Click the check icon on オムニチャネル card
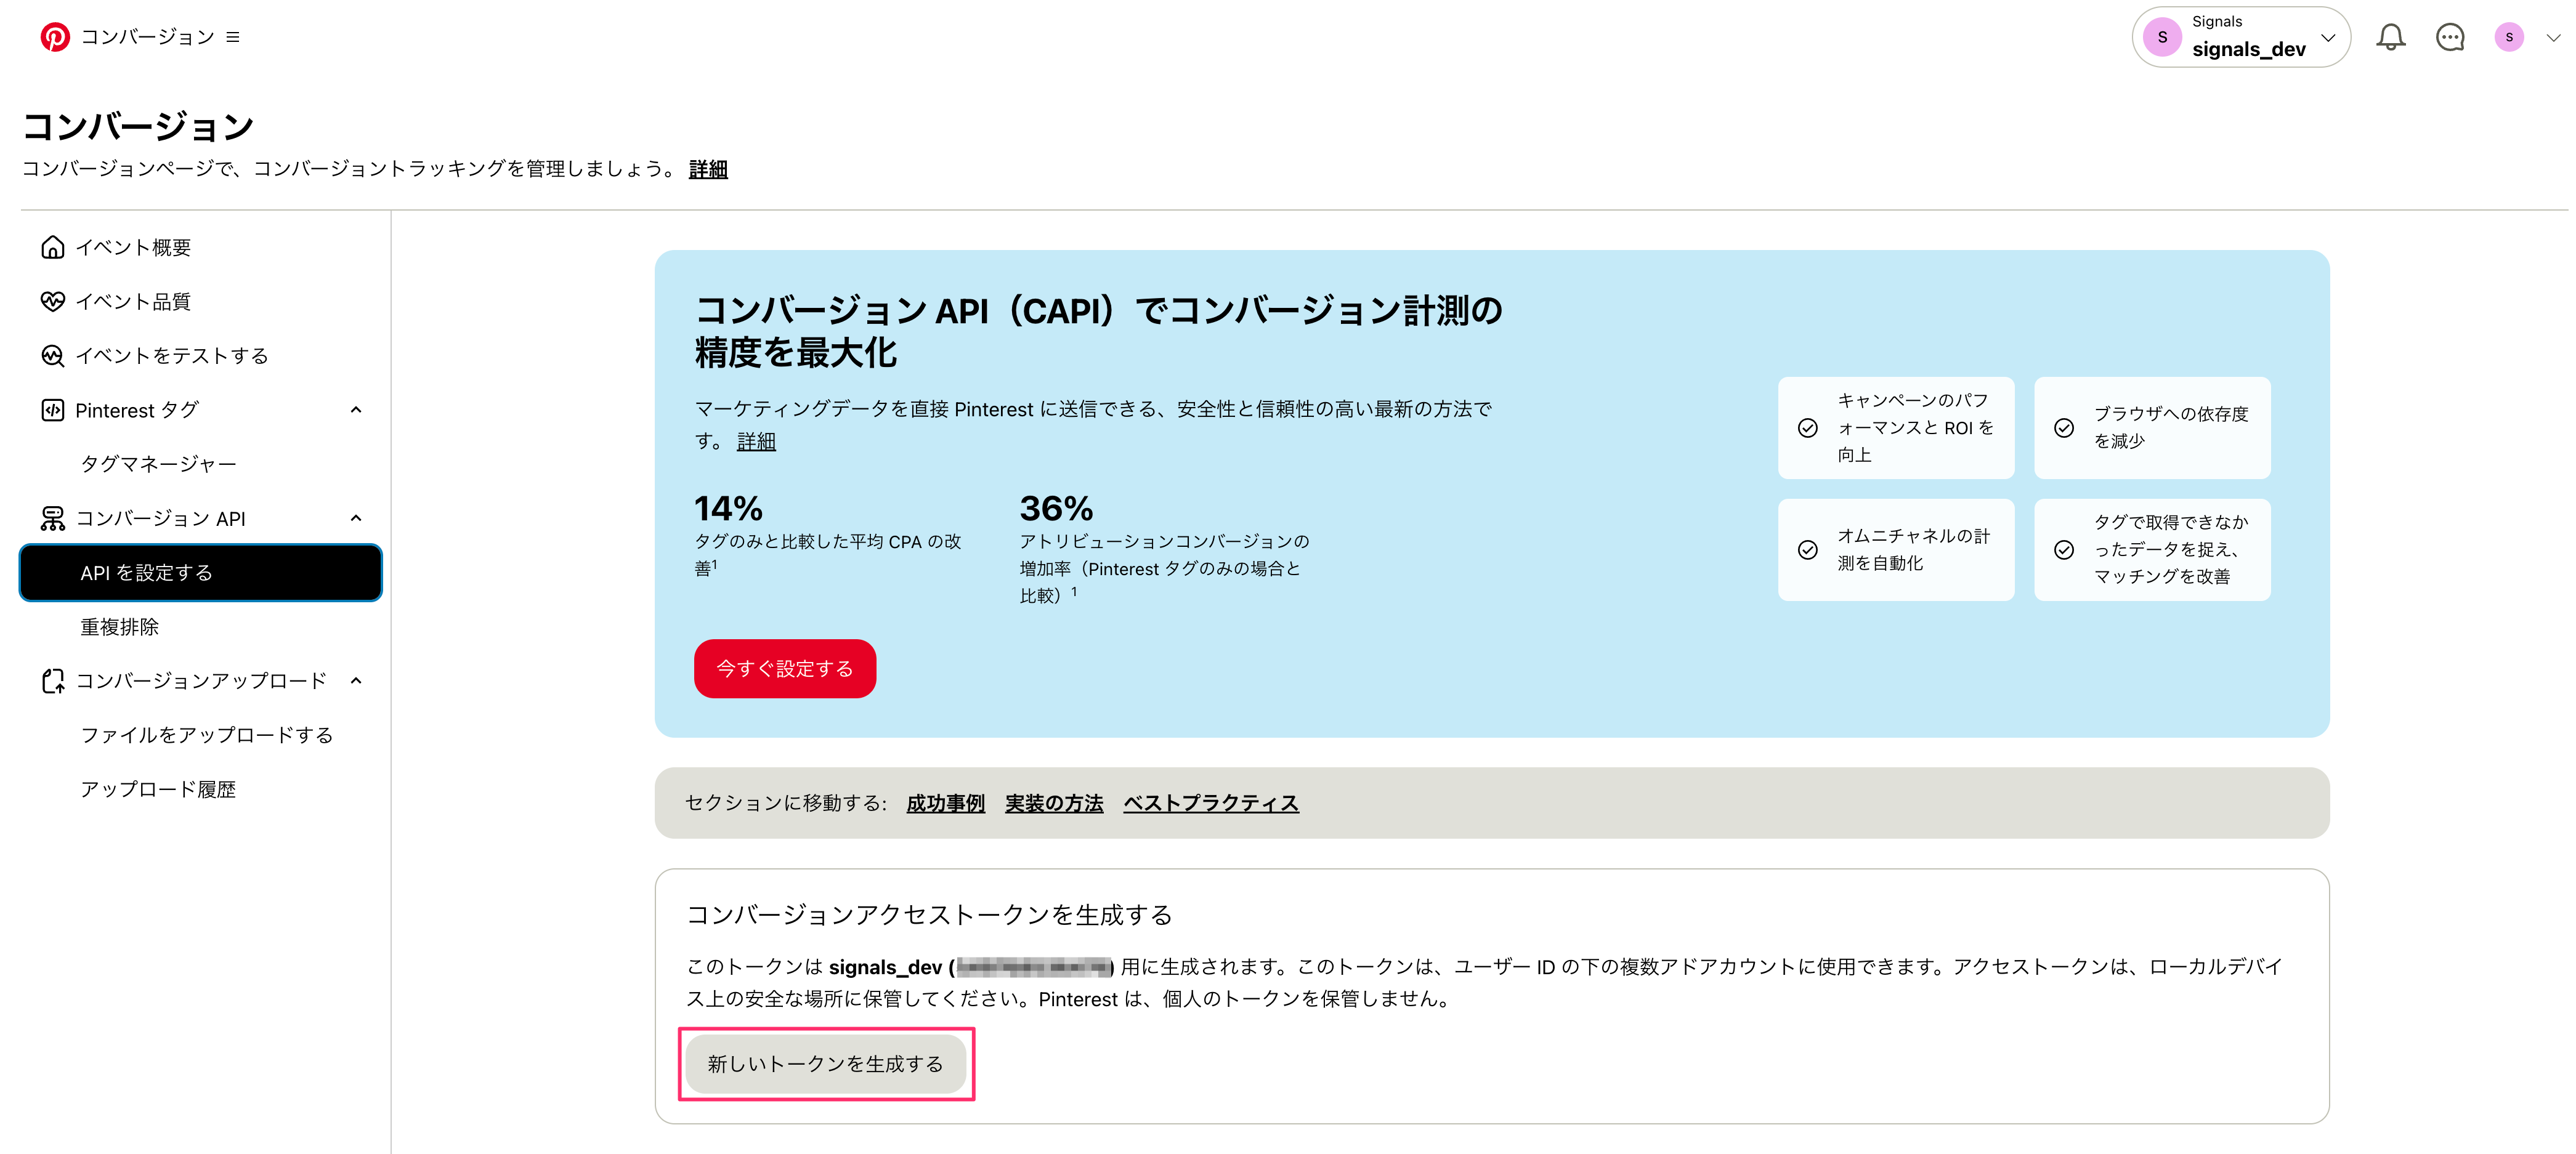 pyautogui.click(x=1808, y=550)
